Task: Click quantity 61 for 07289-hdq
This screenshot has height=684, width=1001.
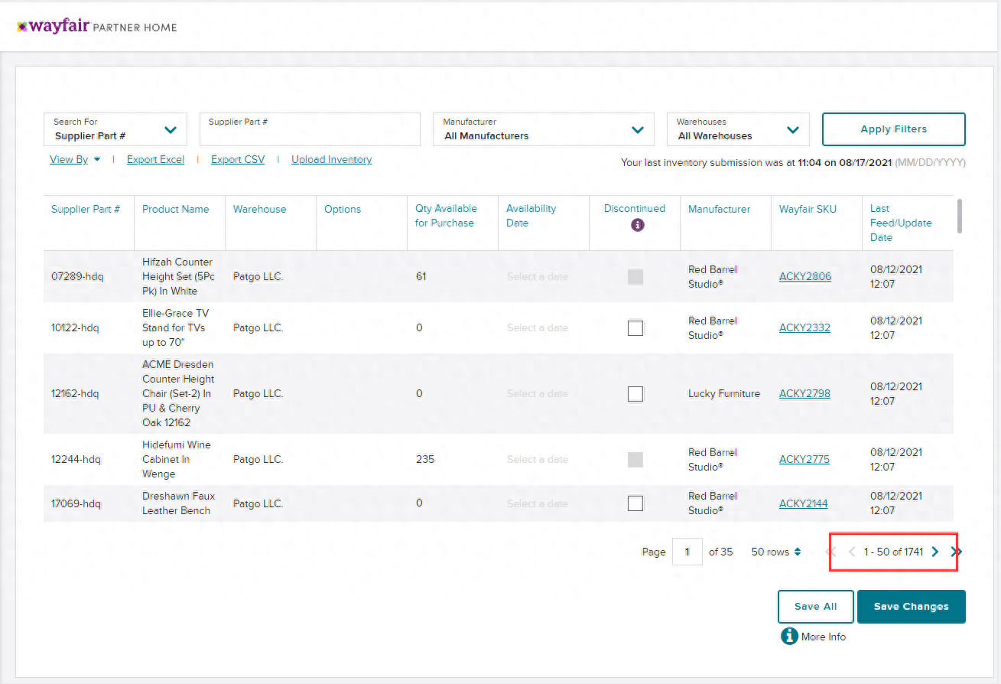Action: coord(421,277)
